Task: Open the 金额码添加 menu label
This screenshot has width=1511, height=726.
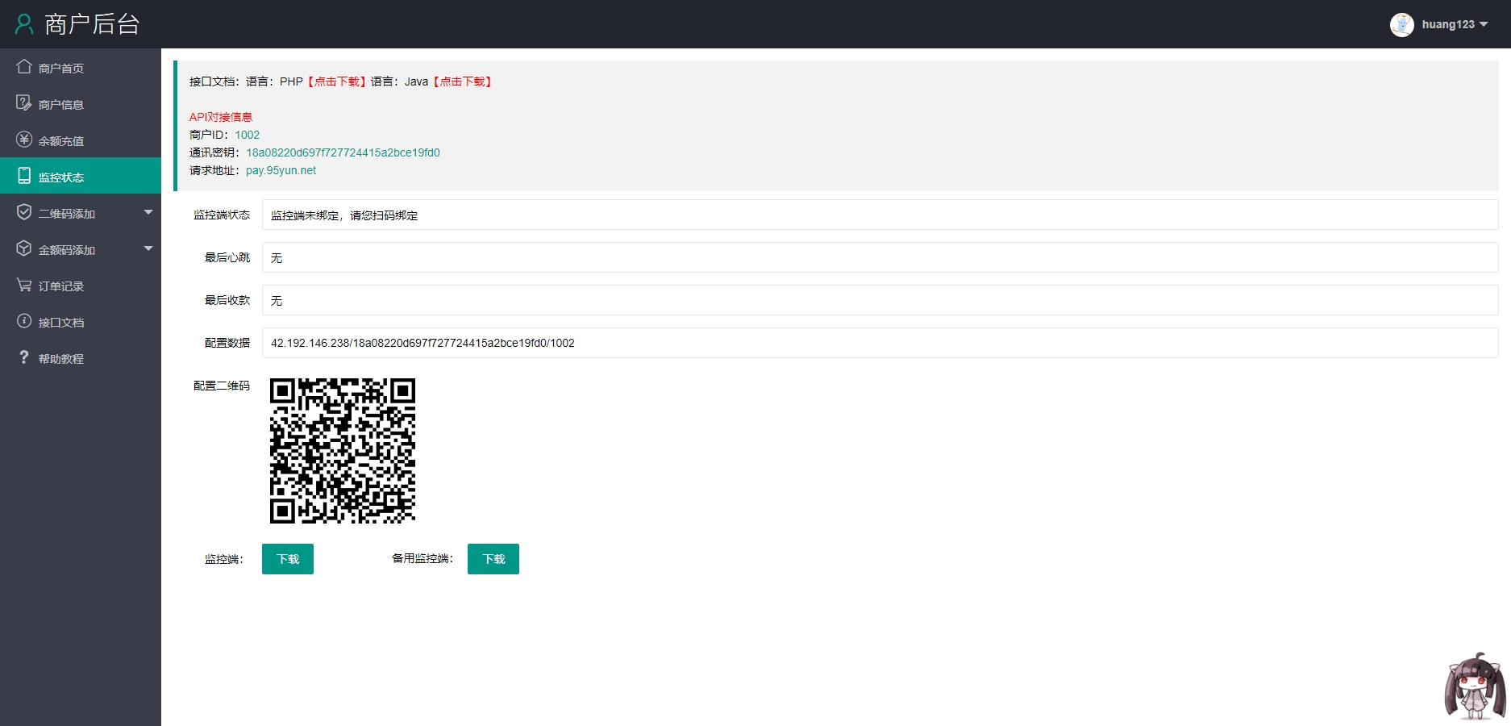Action: [67, 250]
